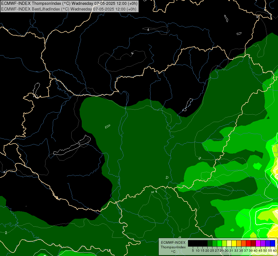This screenshot has height=256, width=278.
Task: Click legend tick value 45
Action: pyautogui.click(x=260, y=251)
